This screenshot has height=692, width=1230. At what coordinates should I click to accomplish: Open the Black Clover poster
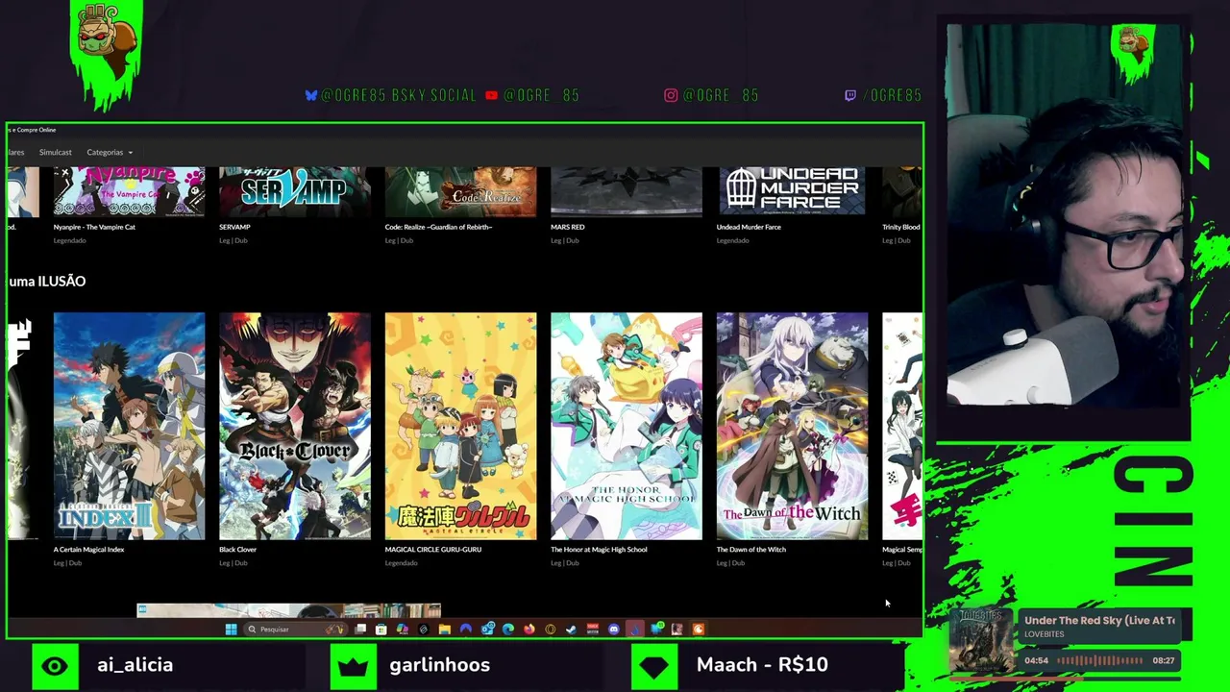click(295, 426)
